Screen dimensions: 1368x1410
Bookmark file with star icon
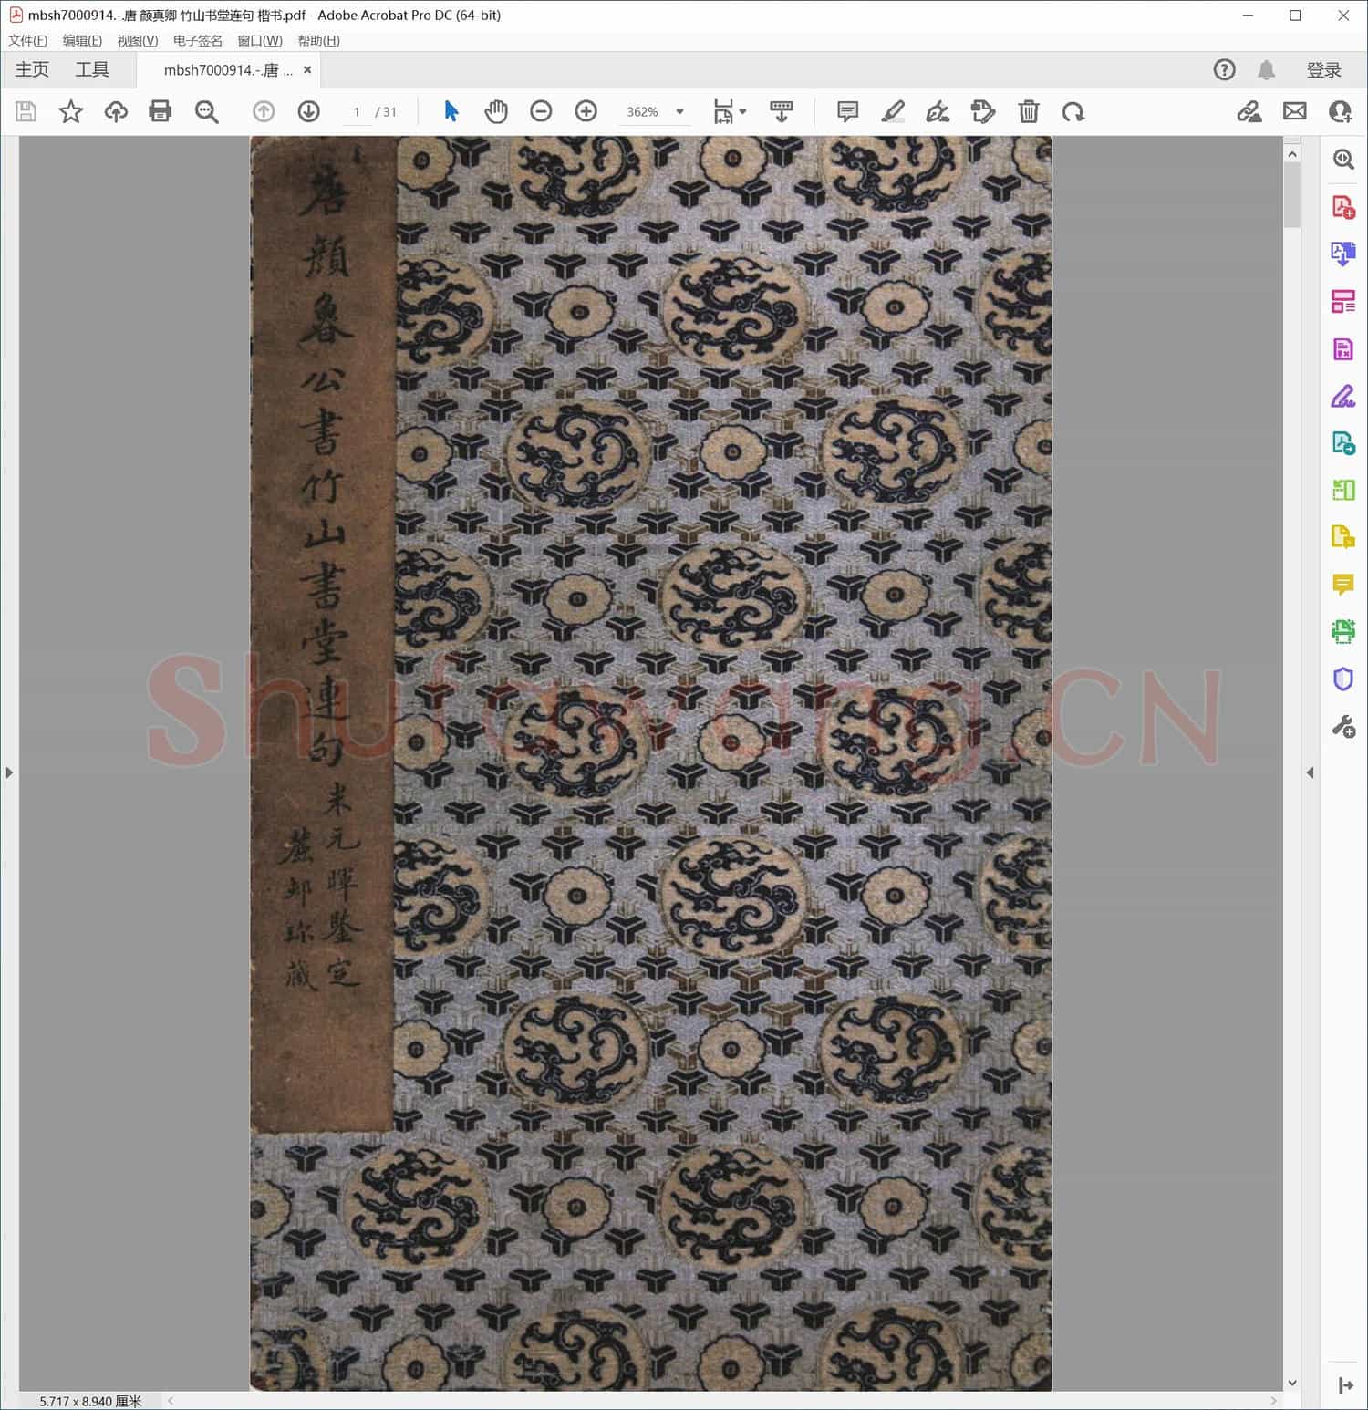click(70, 111)
